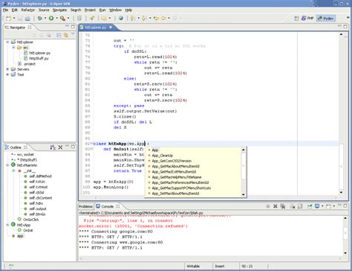
Task: Click down arrow of autocomplete popup scrollbar
Action: (244, 194)
